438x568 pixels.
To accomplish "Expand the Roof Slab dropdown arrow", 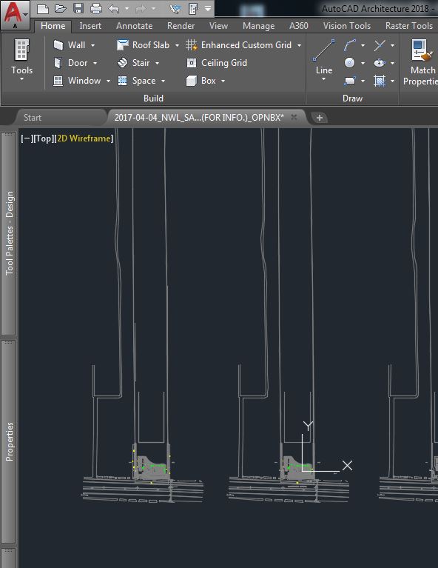I will pyautogui.click(x=177, y=45).
